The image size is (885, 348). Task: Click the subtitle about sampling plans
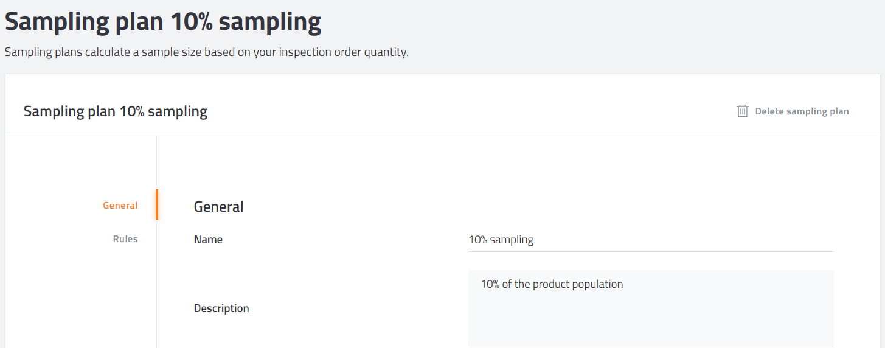coord(207,52)
